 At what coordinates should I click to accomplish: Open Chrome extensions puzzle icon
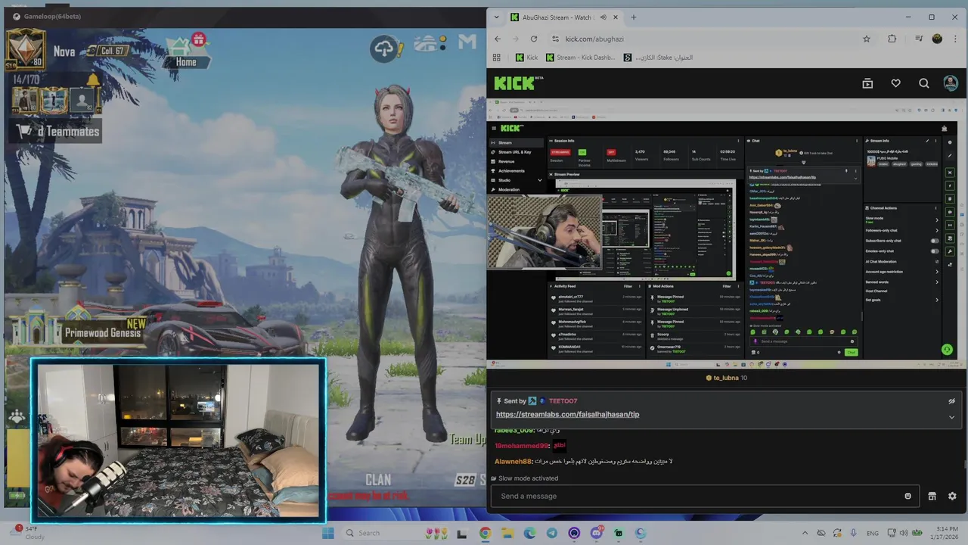[892, 39]
